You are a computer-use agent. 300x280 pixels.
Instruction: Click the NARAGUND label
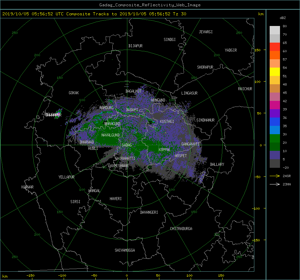[113, 124]
